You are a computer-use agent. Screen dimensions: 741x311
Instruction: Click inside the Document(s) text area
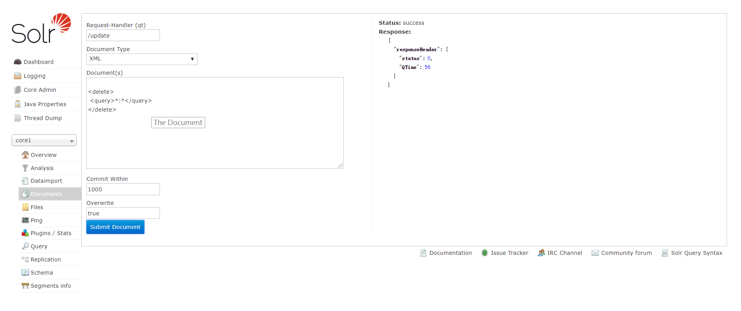[215, 123]
